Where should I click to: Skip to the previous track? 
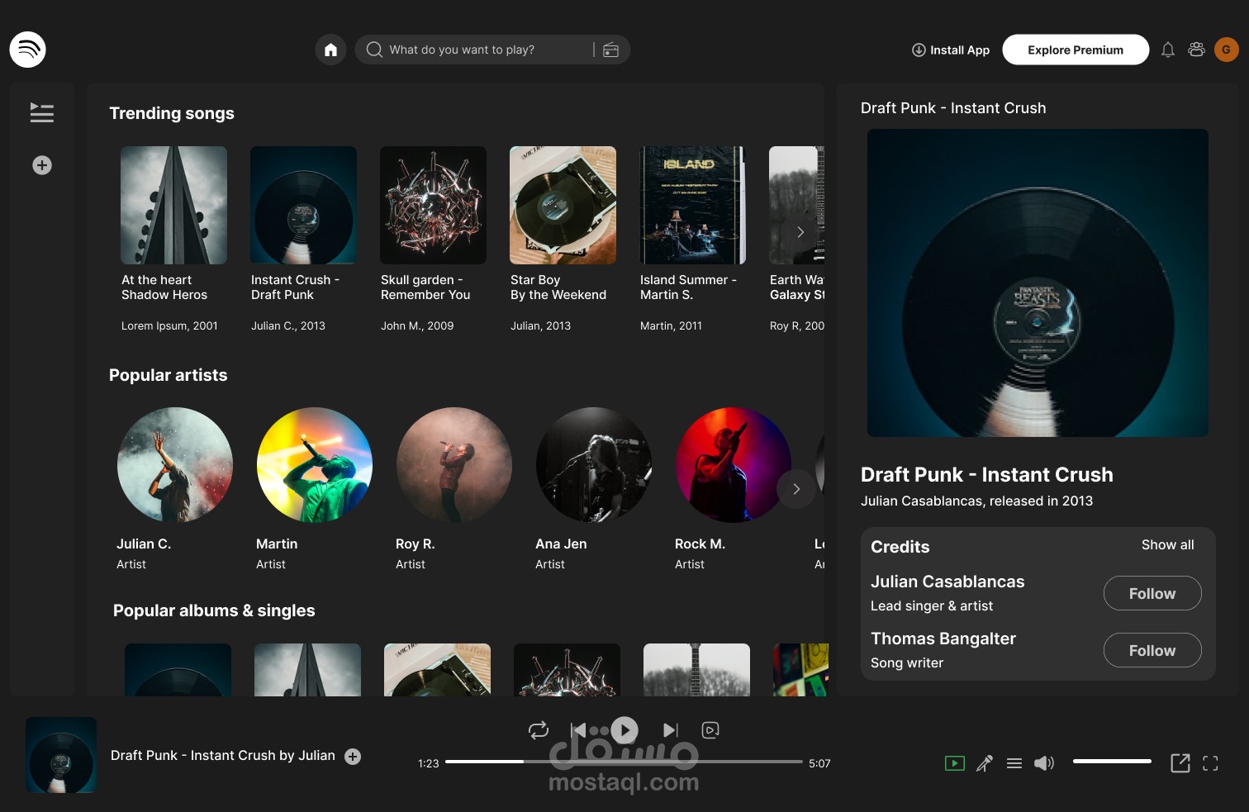click(x=579, y=730)
